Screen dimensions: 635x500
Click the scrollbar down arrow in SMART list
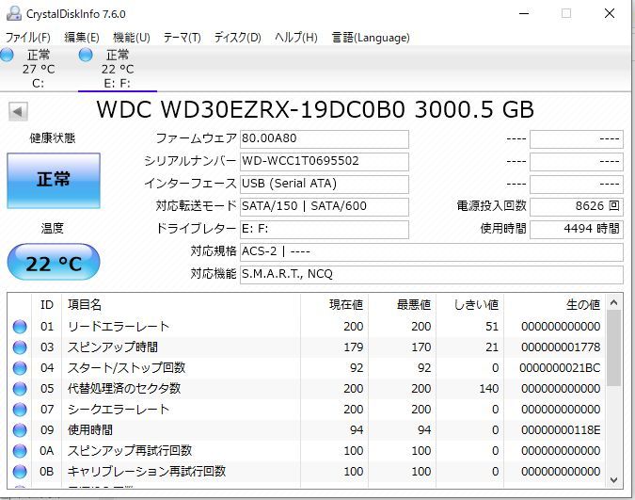(x=613, y=480)
